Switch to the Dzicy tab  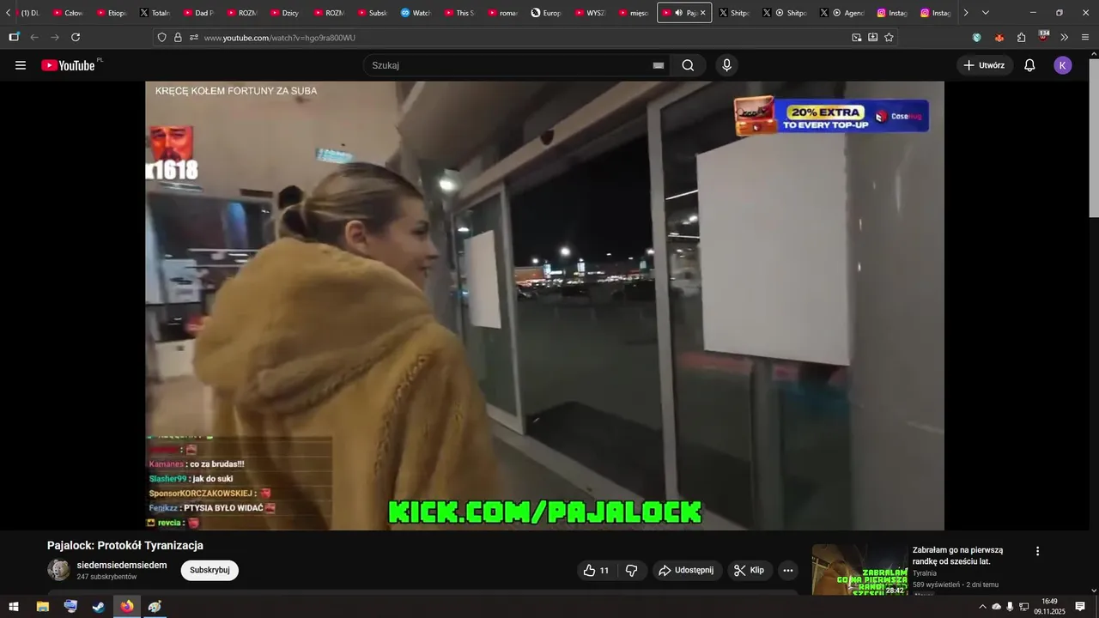click(x=285, y=13)
